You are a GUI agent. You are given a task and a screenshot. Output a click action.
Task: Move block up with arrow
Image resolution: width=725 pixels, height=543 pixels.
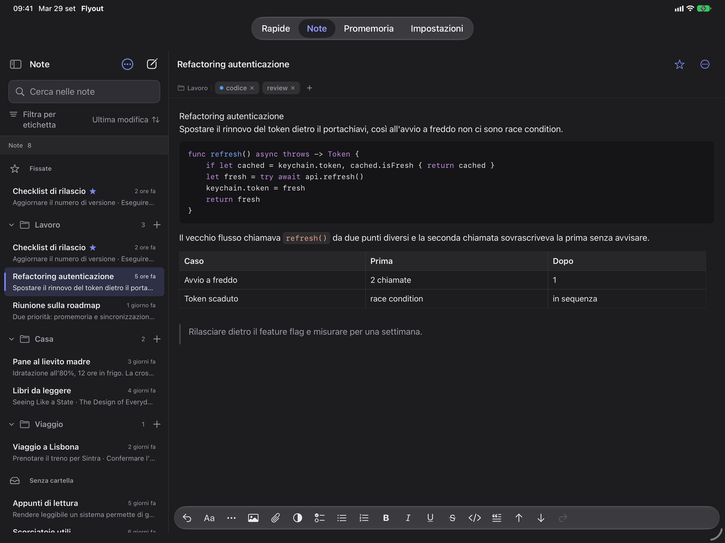point(519,518)
